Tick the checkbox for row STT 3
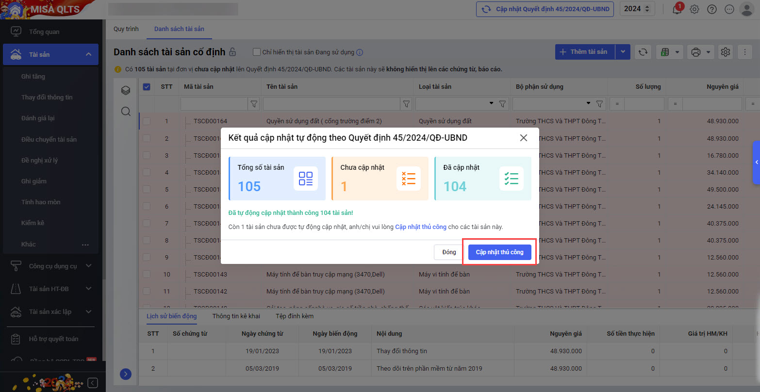Viewport: 760px width, 392px height. [147, 155]
